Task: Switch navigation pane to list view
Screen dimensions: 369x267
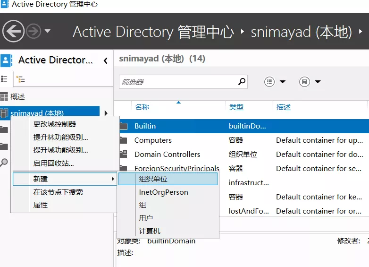Action: (x=5, y=79)
